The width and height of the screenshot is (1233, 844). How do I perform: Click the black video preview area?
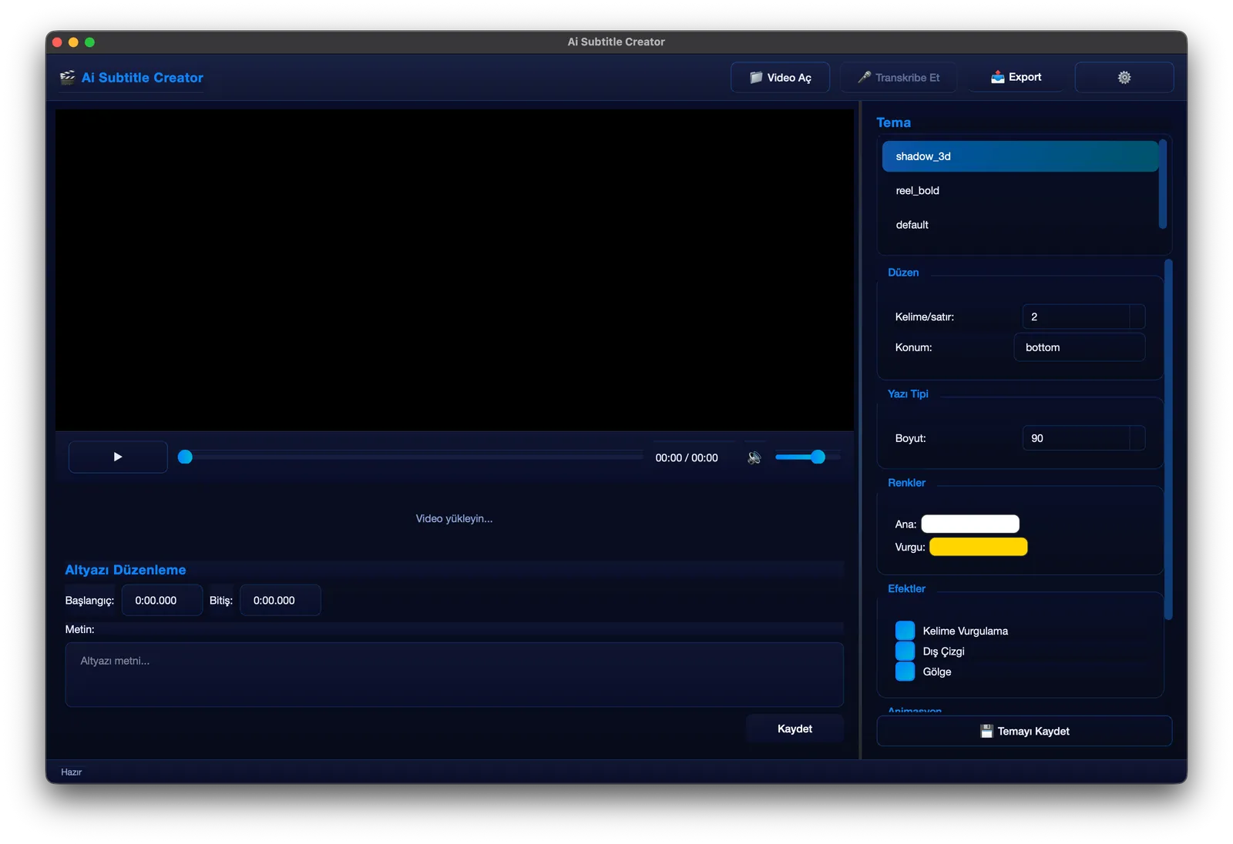tap(454, 270)
